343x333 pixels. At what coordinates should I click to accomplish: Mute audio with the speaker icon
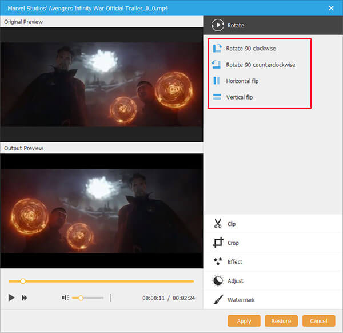[65, 298]
